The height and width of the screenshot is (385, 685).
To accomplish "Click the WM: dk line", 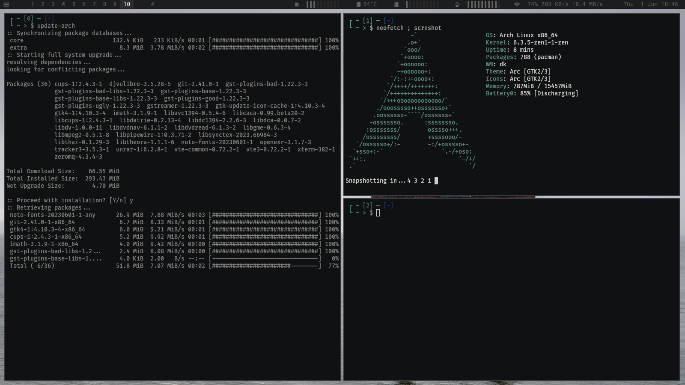I will coord(496,64).
